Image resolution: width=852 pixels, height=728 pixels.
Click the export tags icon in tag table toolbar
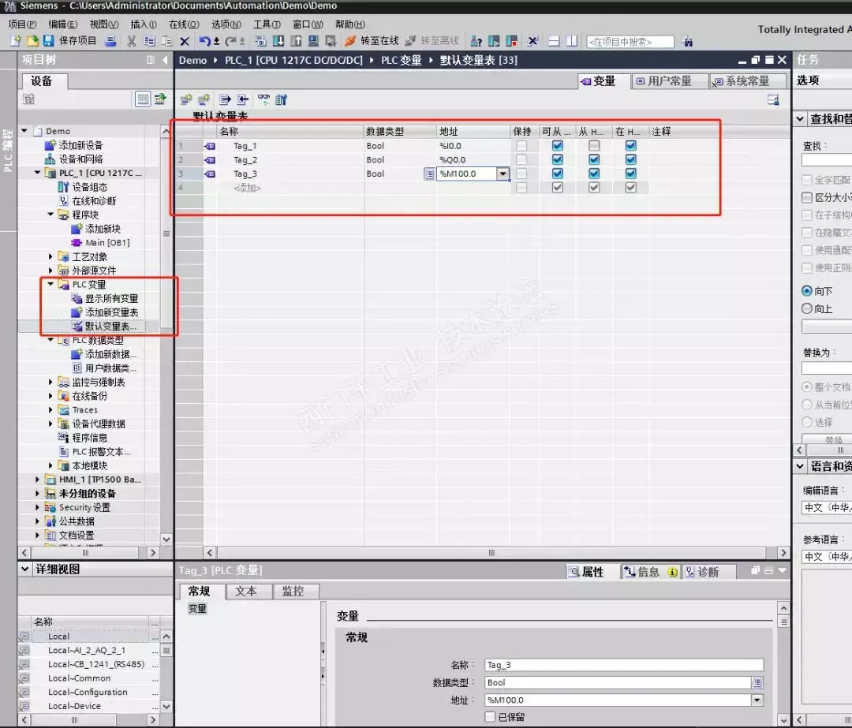click(225, 99)
